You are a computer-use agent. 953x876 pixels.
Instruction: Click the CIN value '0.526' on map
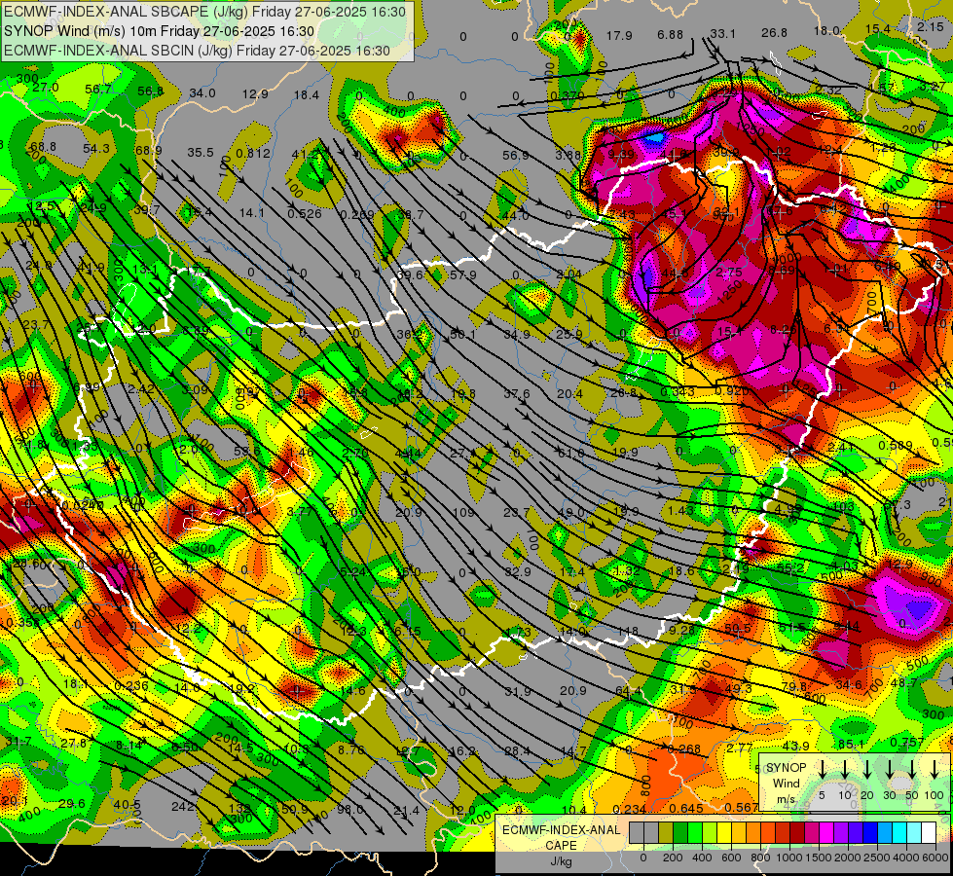pos(305,213)
